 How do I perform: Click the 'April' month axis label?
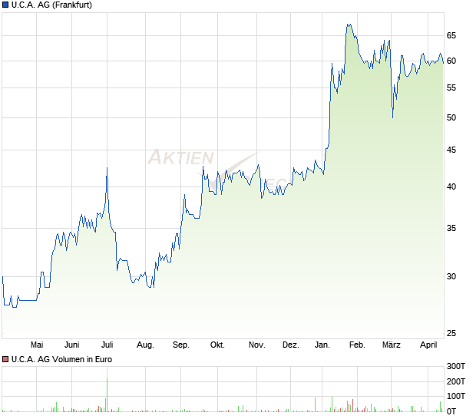(428, 345)
